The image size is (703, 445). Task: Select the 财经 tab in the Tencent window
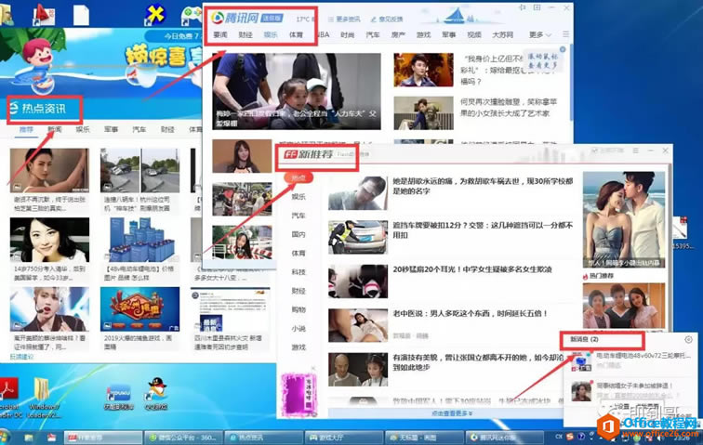pos(245,35)
